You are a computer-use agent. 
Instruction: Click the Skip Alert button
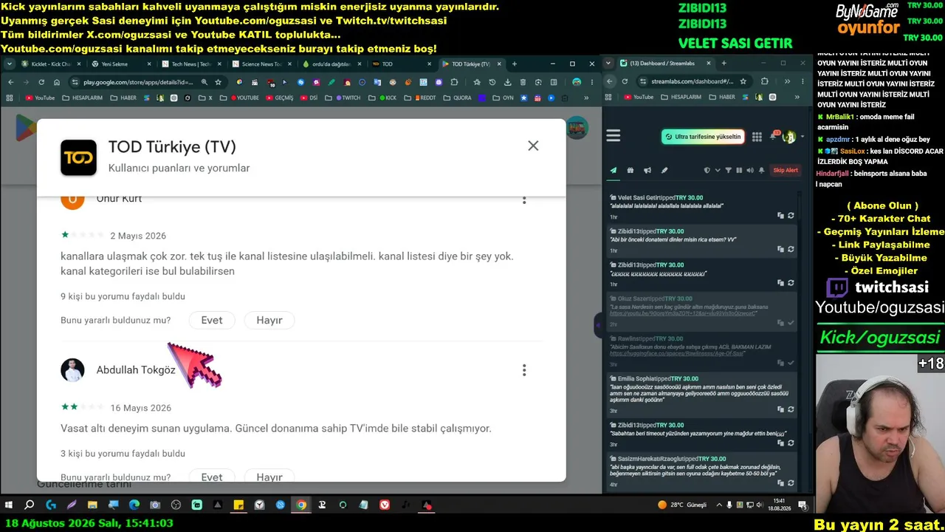tap(786, 171)
